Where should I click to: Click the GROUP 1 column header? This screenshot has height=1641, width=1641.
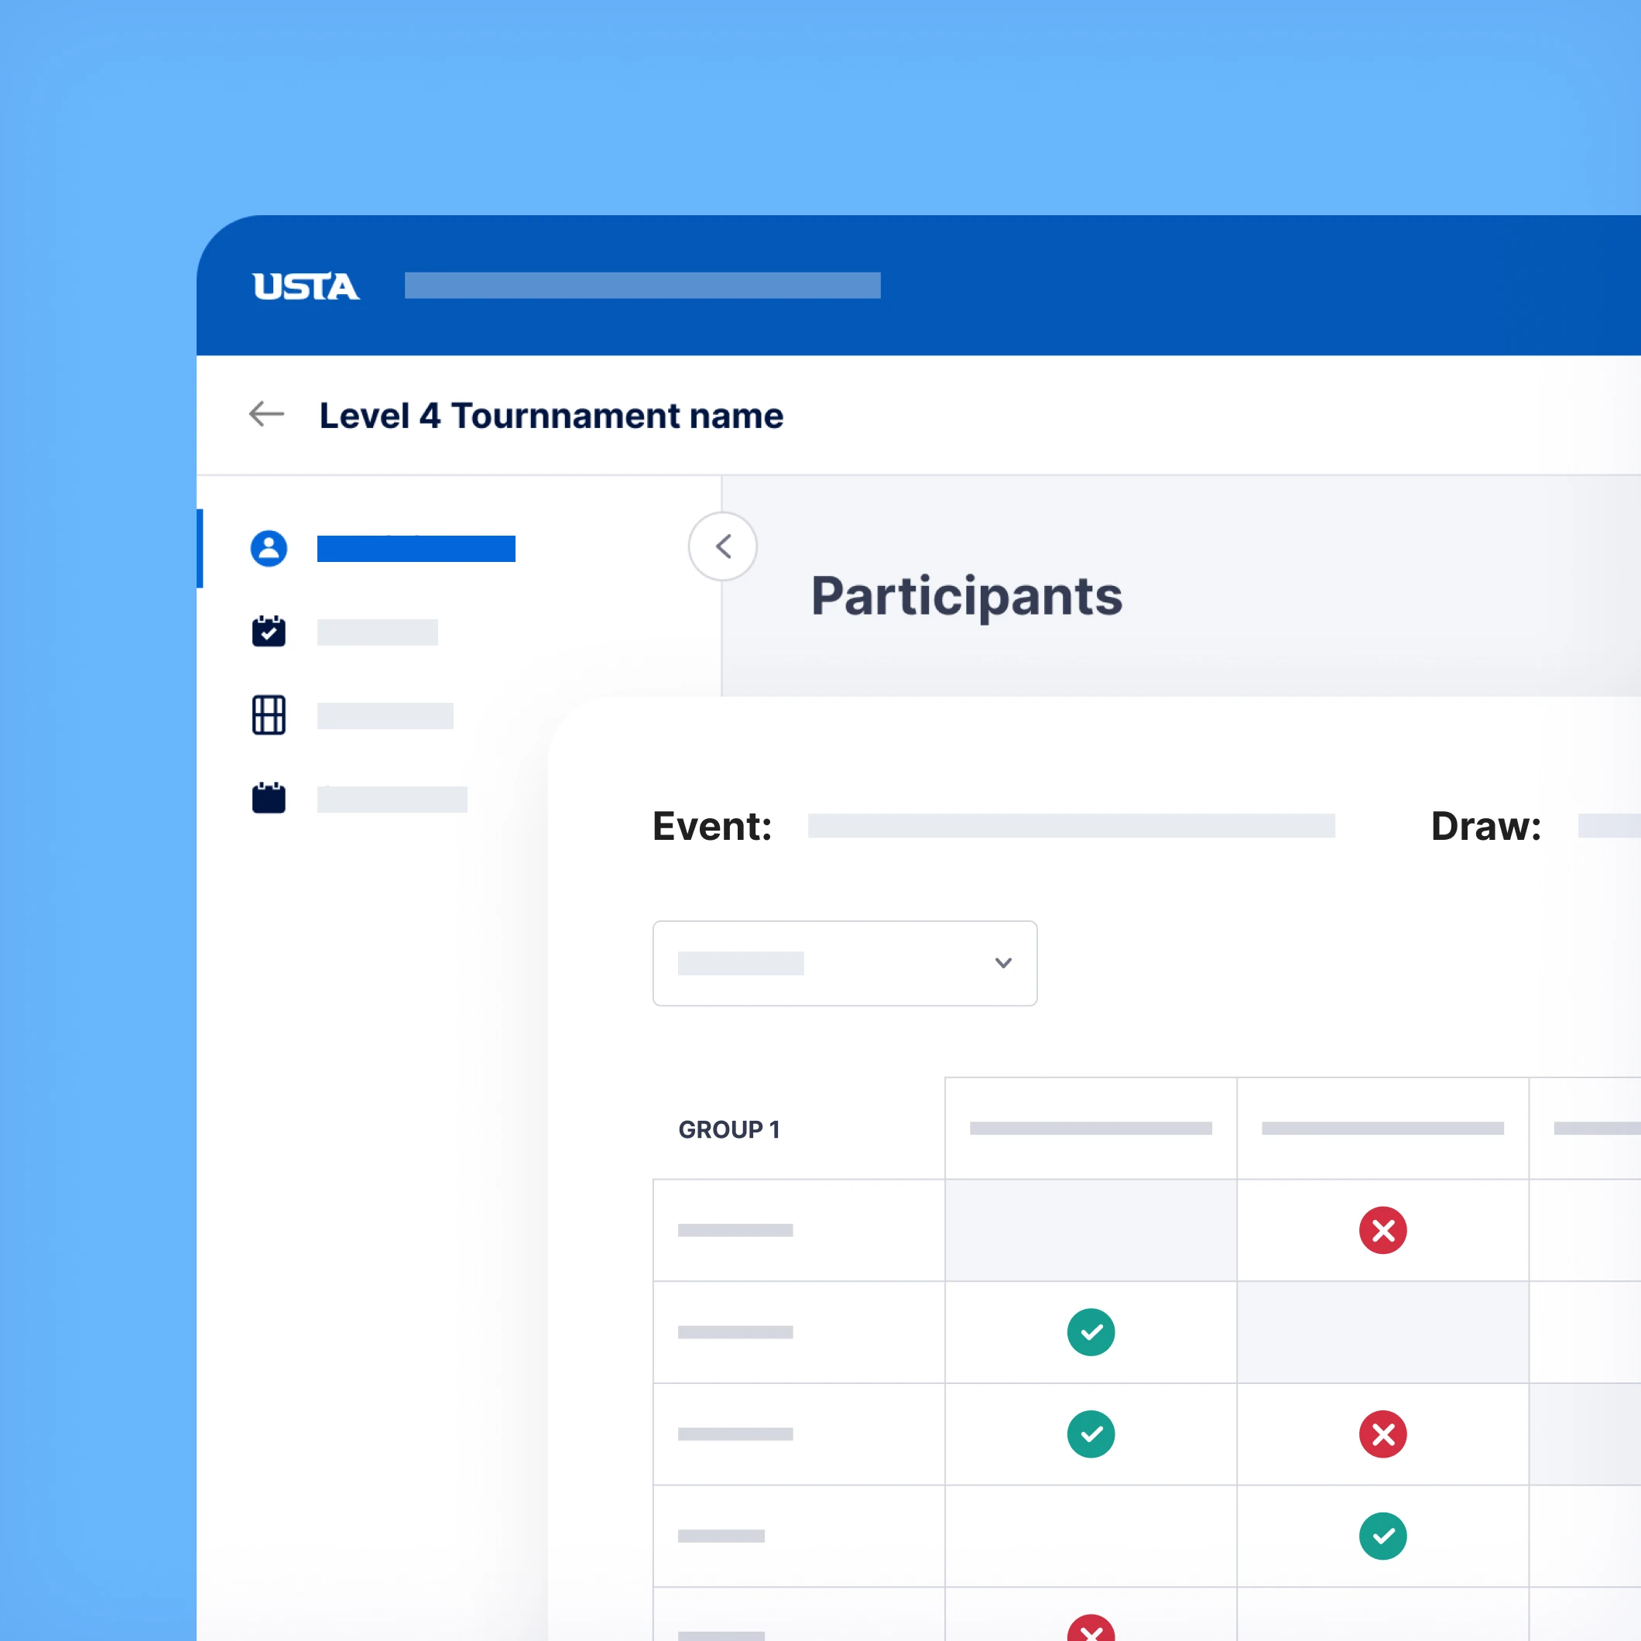728,1129
